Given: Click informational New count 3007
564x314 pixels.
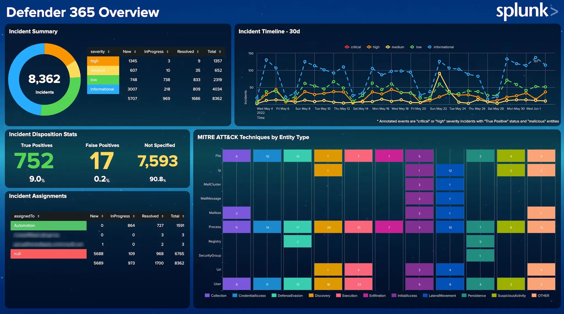Looking at the screenshot, I should click(x=132, y=89).
